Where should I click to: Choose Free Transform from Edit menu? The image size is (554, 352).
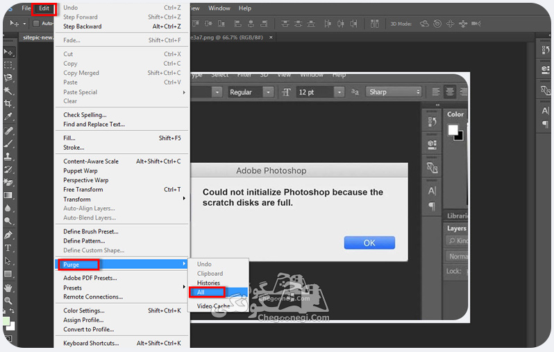coord(121,189)
